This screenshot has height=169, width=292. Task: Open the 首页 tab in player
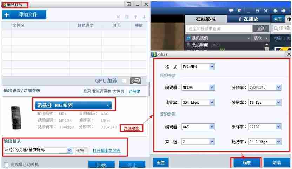tap(278, 19)
